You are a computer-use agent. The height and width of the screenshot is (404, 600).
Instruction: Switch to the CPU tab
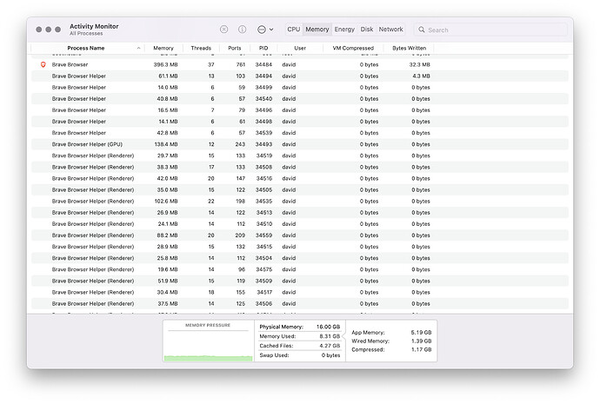tap(294, 30)
